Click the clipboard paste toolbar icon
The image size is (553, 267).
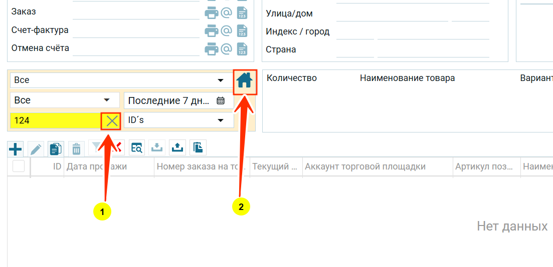point(198,147)
